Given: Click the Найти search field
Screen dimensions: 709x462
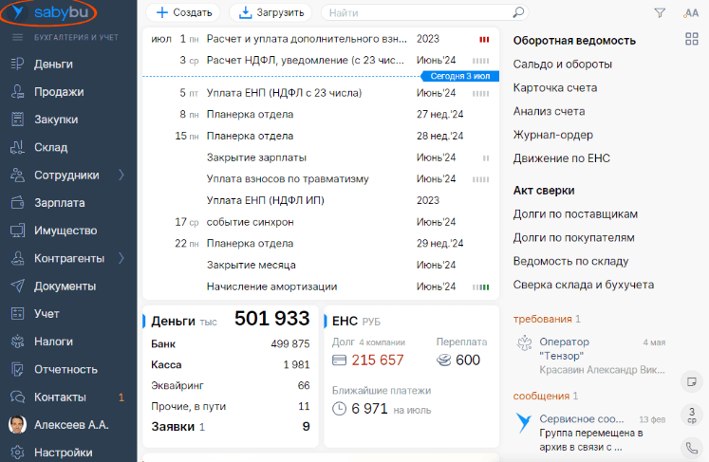Looking at the screenshot, I should pyautogui.click(x=418, y=12).
